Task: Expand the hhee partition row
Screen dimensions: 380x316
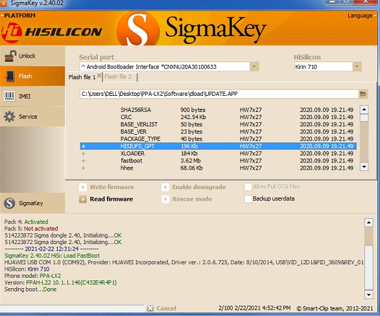Action: (x=84, y=168)
